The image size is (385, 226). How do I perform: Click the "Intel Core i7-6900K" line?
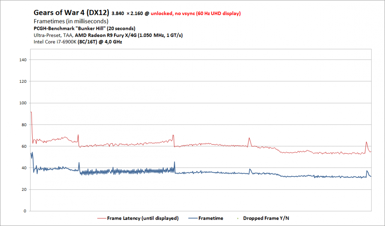tap(78, 42)
